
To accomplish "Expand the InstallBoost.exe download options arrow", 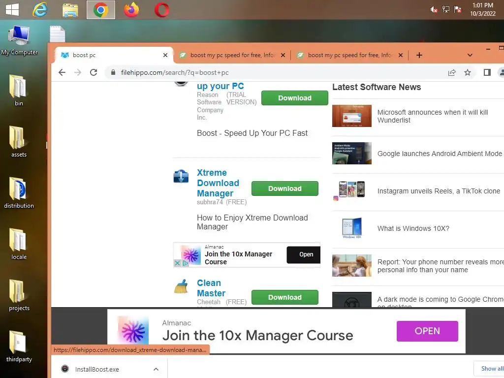I will 156,369.
